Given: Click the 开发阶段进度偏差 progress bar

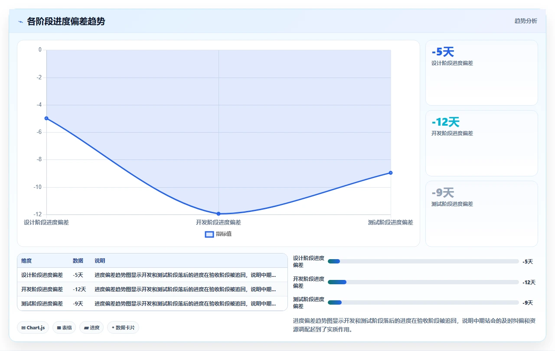Looking at the screenshot, I should click(423, 282).
